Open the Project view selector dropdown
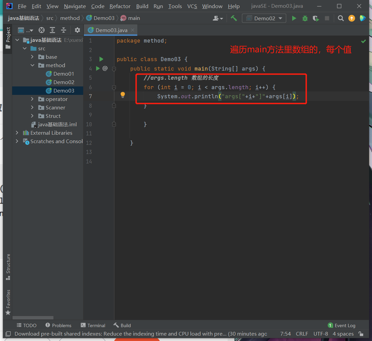Viewport: 372px width, 341px height. [x=26, y=30]
